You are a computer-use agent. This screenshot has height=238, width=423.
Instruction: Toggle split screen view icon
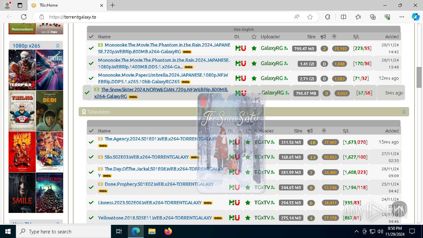tap(343, 17)
